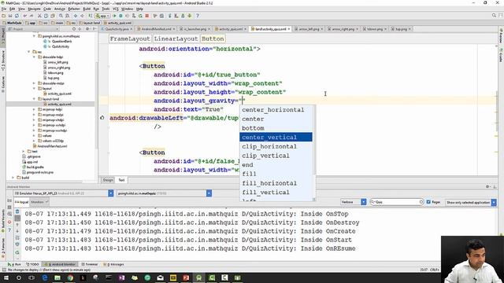Switch to the Design tab of layout editor
504x283 pixels.
coord(108,180)
